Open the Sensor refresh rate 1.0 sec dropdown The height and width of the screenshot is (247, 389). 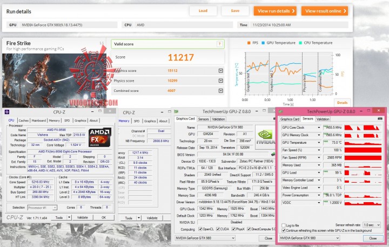(371, 225)
